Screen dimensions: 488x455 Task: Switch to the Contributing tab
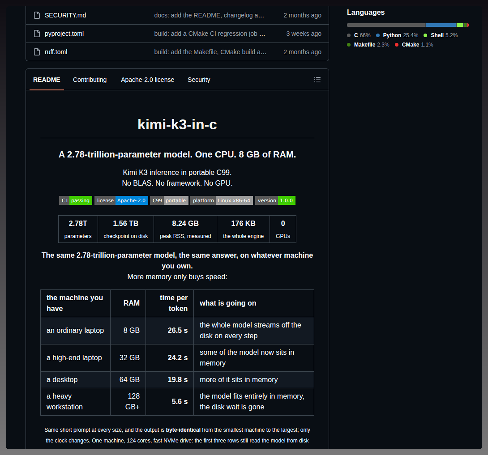click(90, 80)
